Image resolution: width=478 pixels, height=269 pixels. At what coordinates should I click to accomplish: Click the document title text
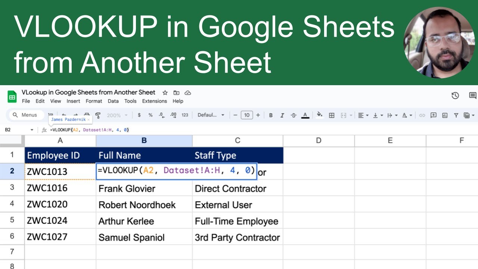89,92
